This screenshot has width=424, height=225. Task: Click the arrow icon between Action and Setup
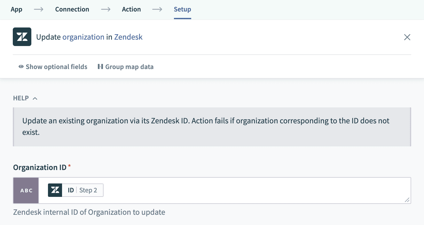pos(157,10)
